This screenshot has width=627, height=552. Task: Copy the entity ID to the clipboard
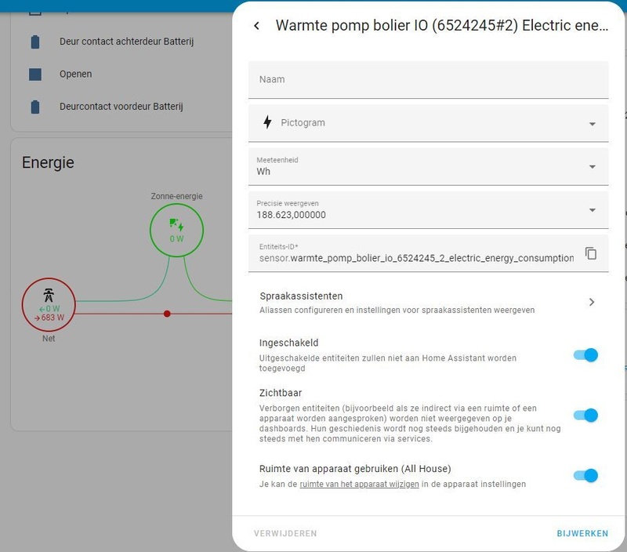pos(591,253)
